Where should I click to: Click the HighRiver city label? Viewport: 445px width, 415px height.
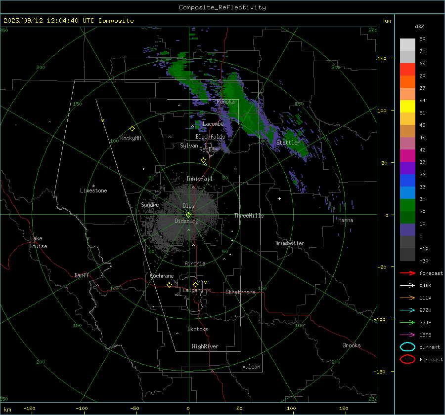point(205,346)
